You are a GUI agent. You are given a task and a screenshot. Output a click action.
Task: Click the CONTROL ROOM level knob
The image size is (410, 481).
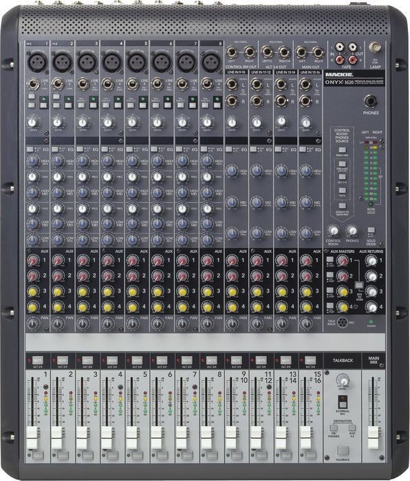click(x=333, y=230)
